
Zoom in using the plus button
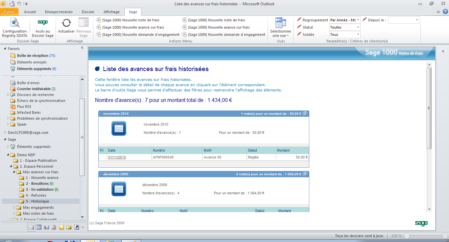445,236
